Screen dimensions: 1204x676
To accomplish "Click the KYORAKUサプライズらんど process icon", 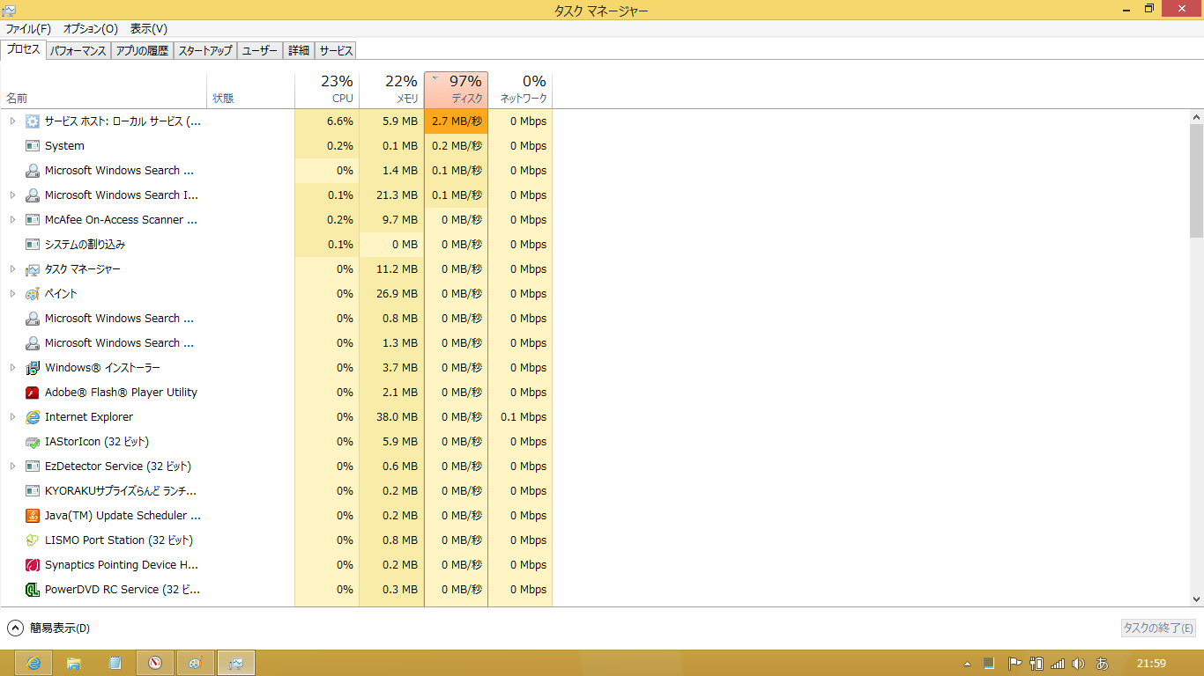I will [33, 491].
